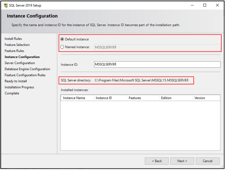Viewport: 226px width, 170px height.
Task: Minimize the SQL Server 2019 Setup window
Action: pos(192,5)
